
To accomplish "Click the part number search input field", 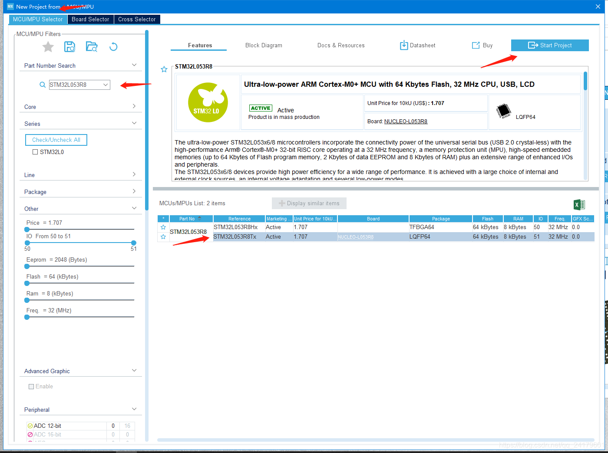I will (75, 85).
